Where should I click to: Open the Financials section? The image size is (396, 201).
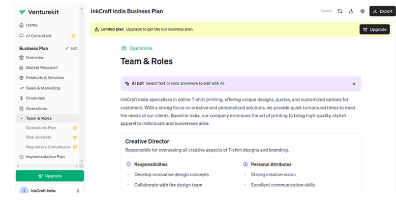[36, 98]
